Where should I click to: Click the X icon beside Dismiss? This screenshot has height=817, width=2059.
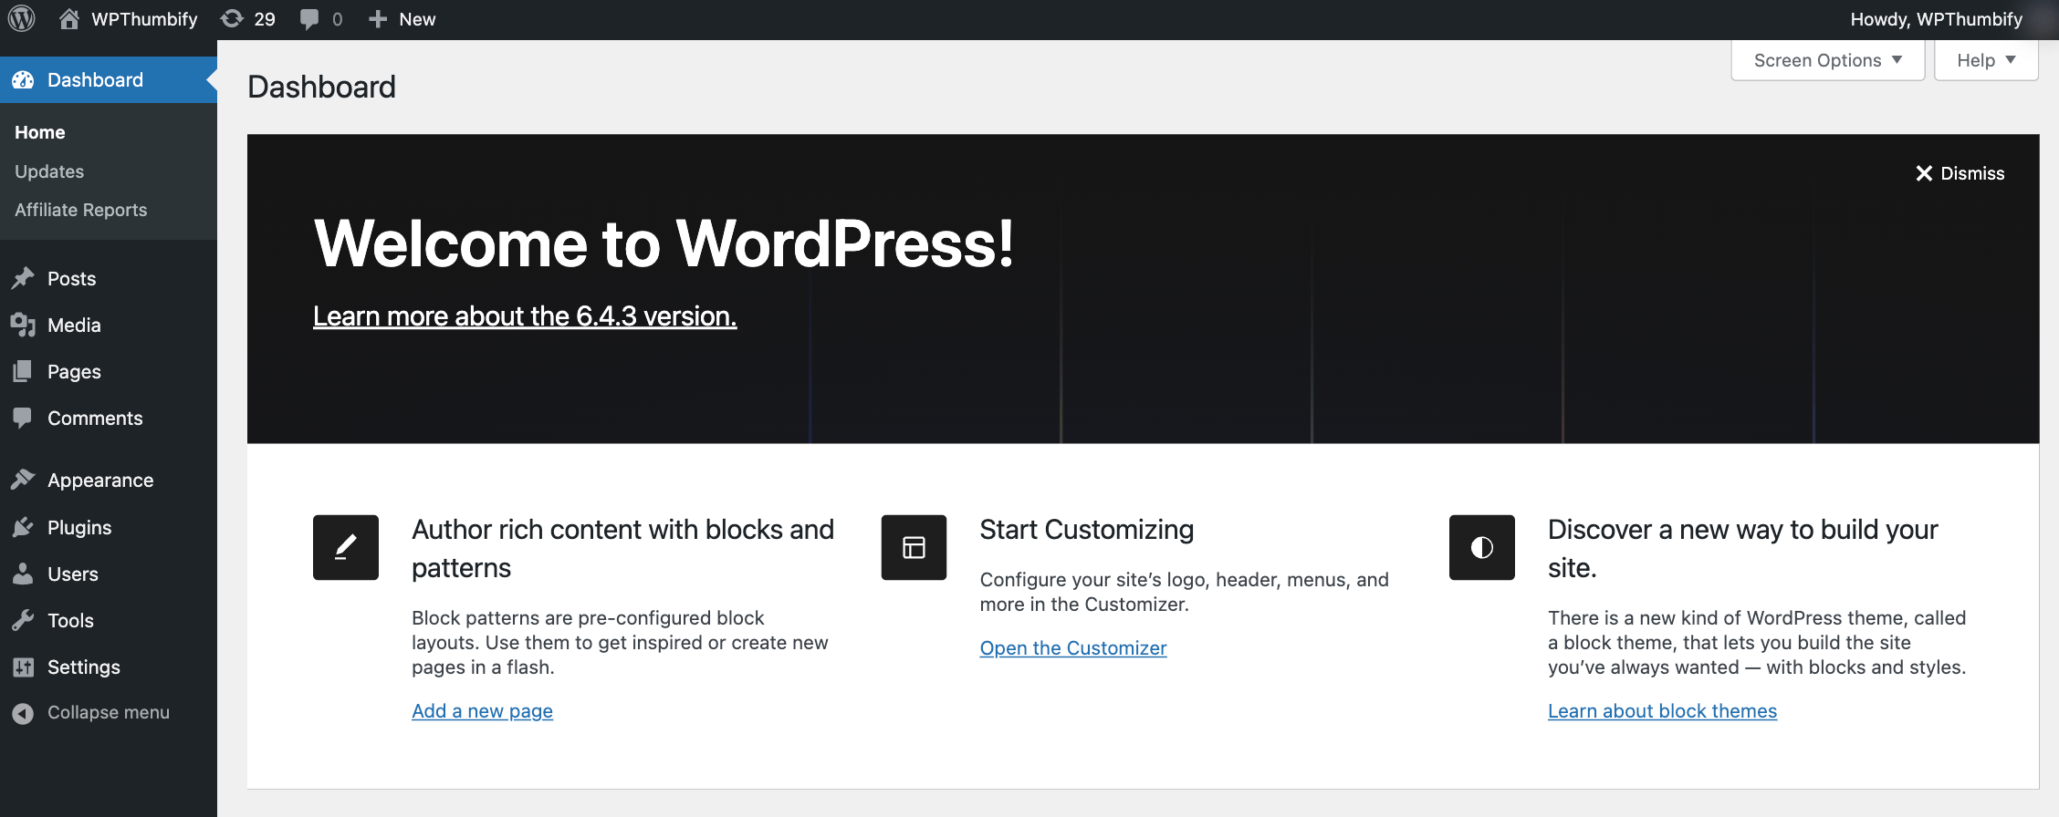click(1924, 173)
